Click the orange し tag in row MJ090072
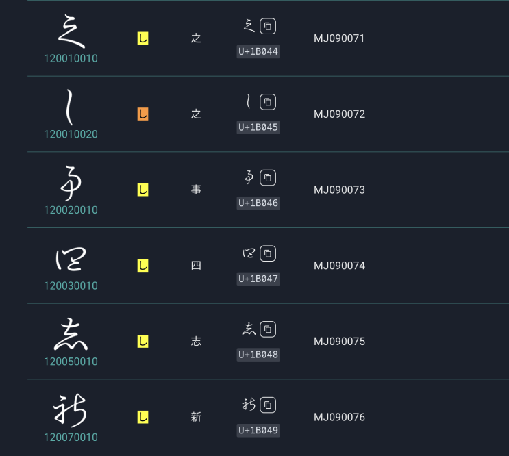509x456 pixels. point(142,114)
